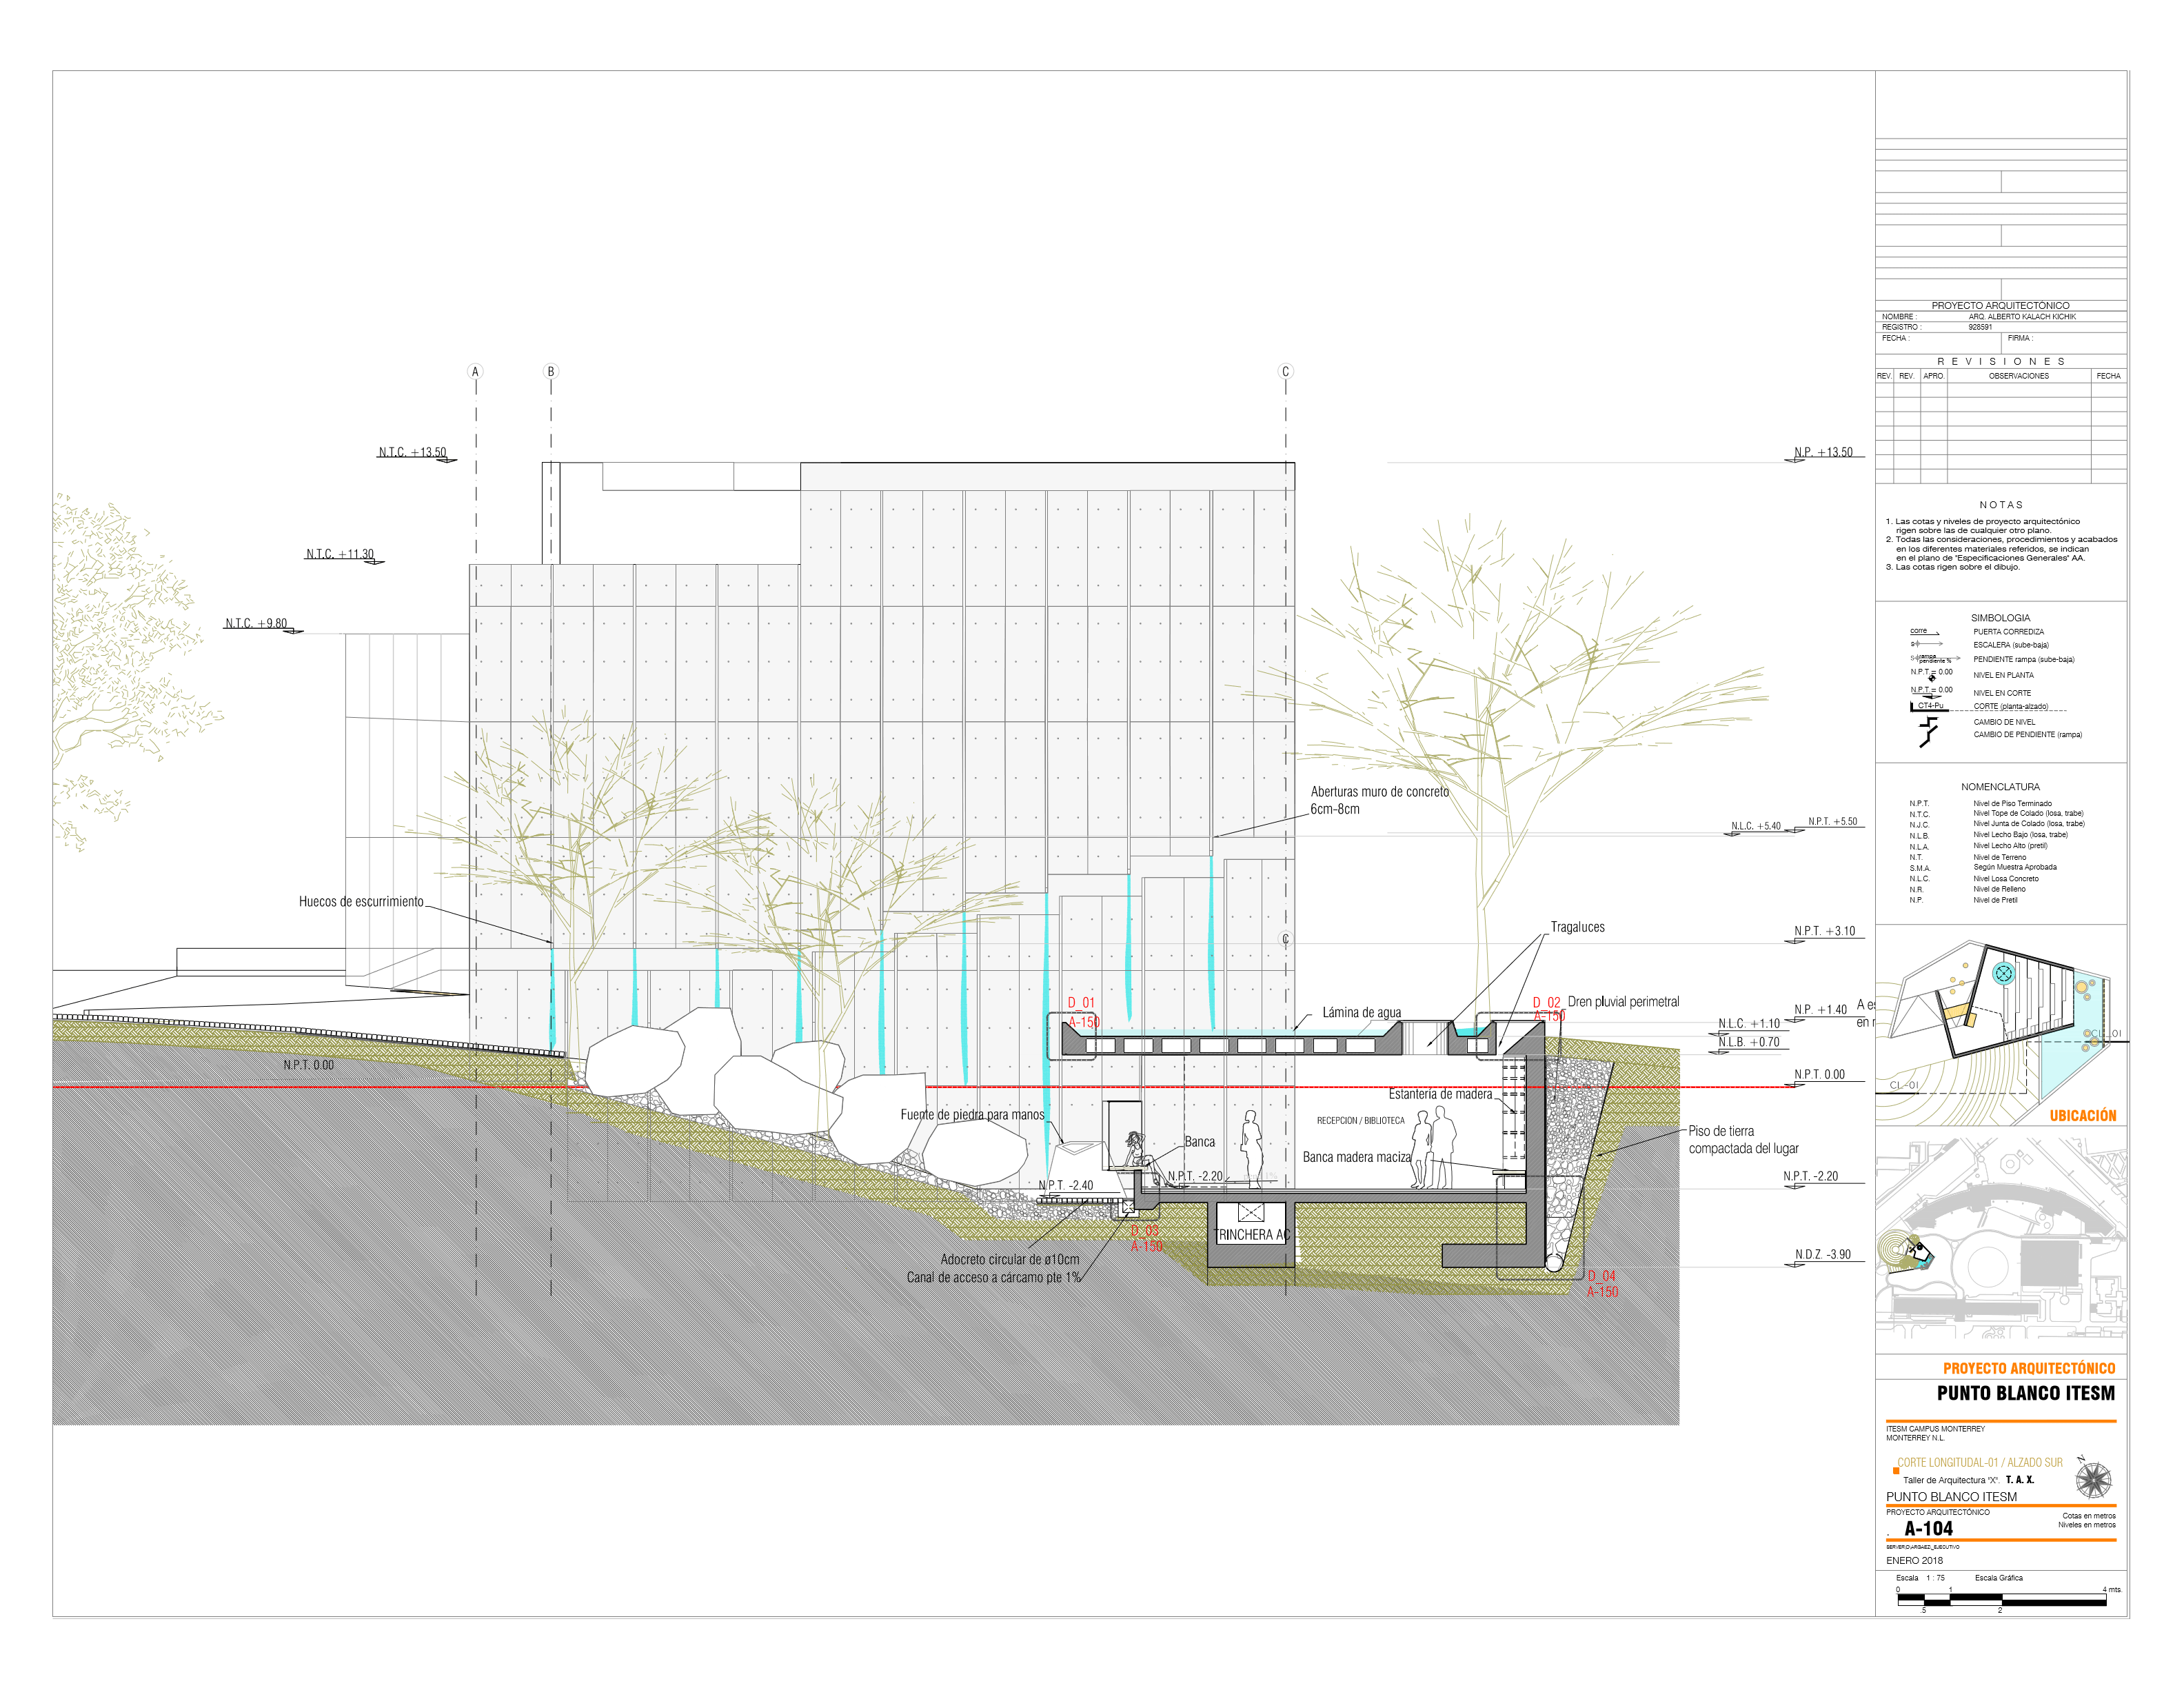This screenshot has height=1688, width=2184.
Task: Click the N.T.C. +13.50 level marker
Action: (x=413, y=452)
